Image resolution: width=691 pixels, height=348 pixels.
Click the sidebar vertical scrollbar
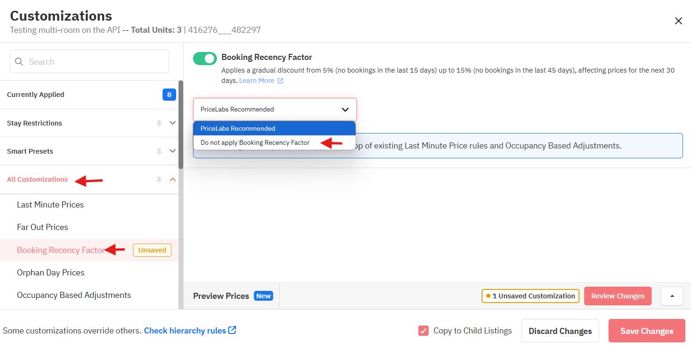[181, 125]
